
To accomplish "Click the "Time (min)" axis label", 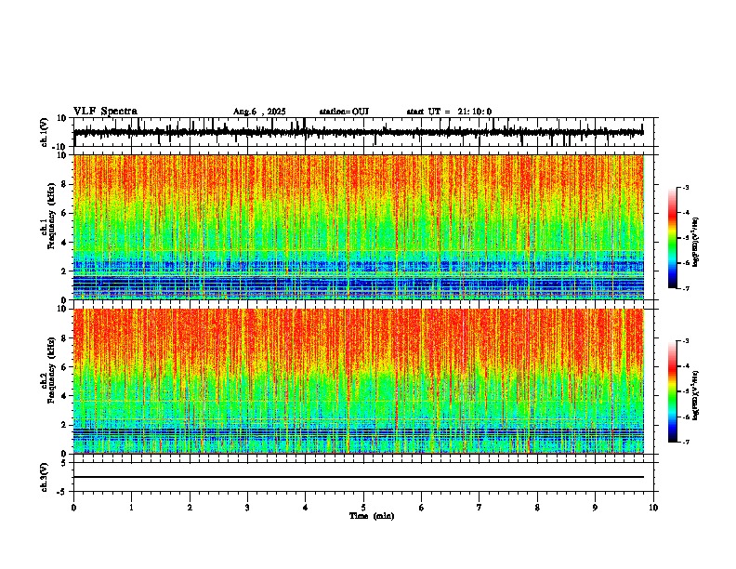I will point(372,516).
